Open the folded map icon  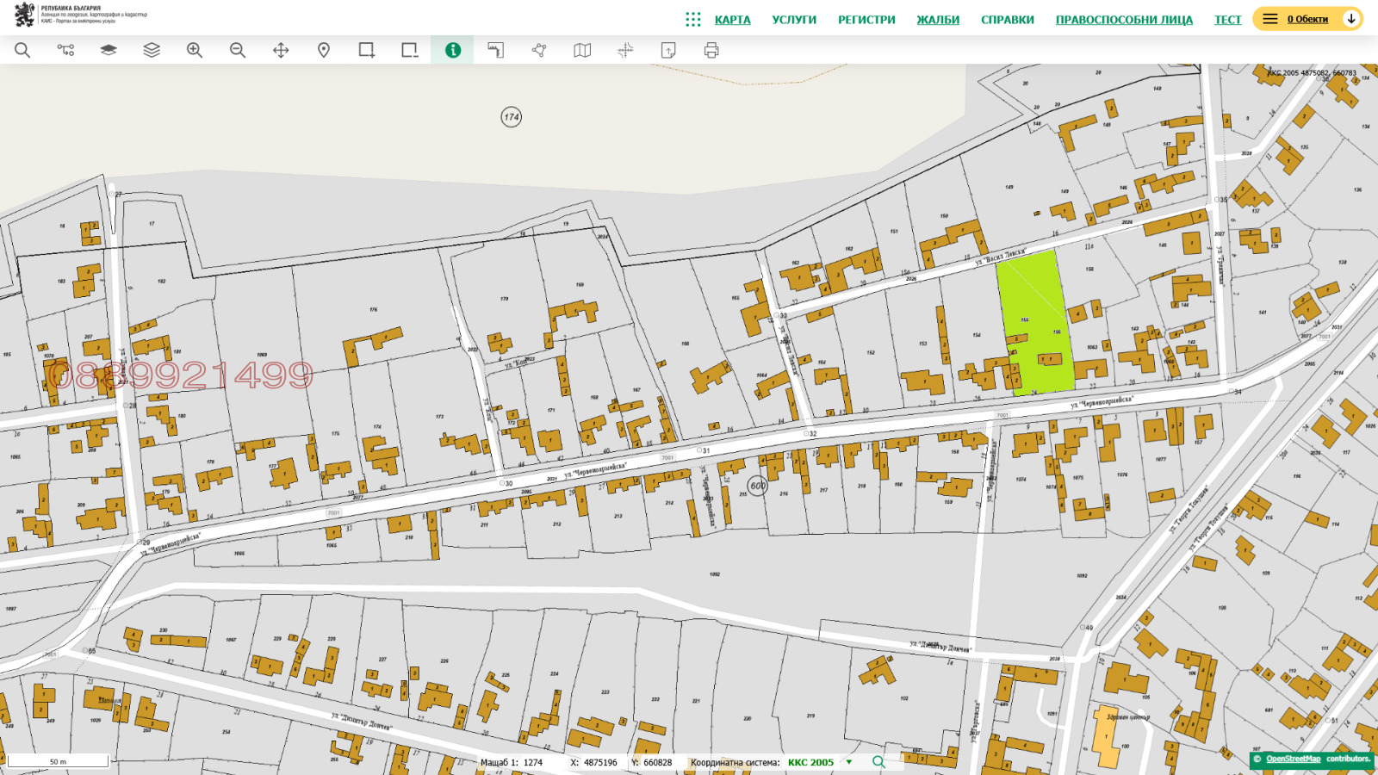[582, 50]
